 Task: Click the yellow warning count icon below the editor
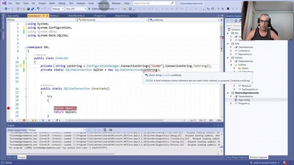(x=33, y=120)
